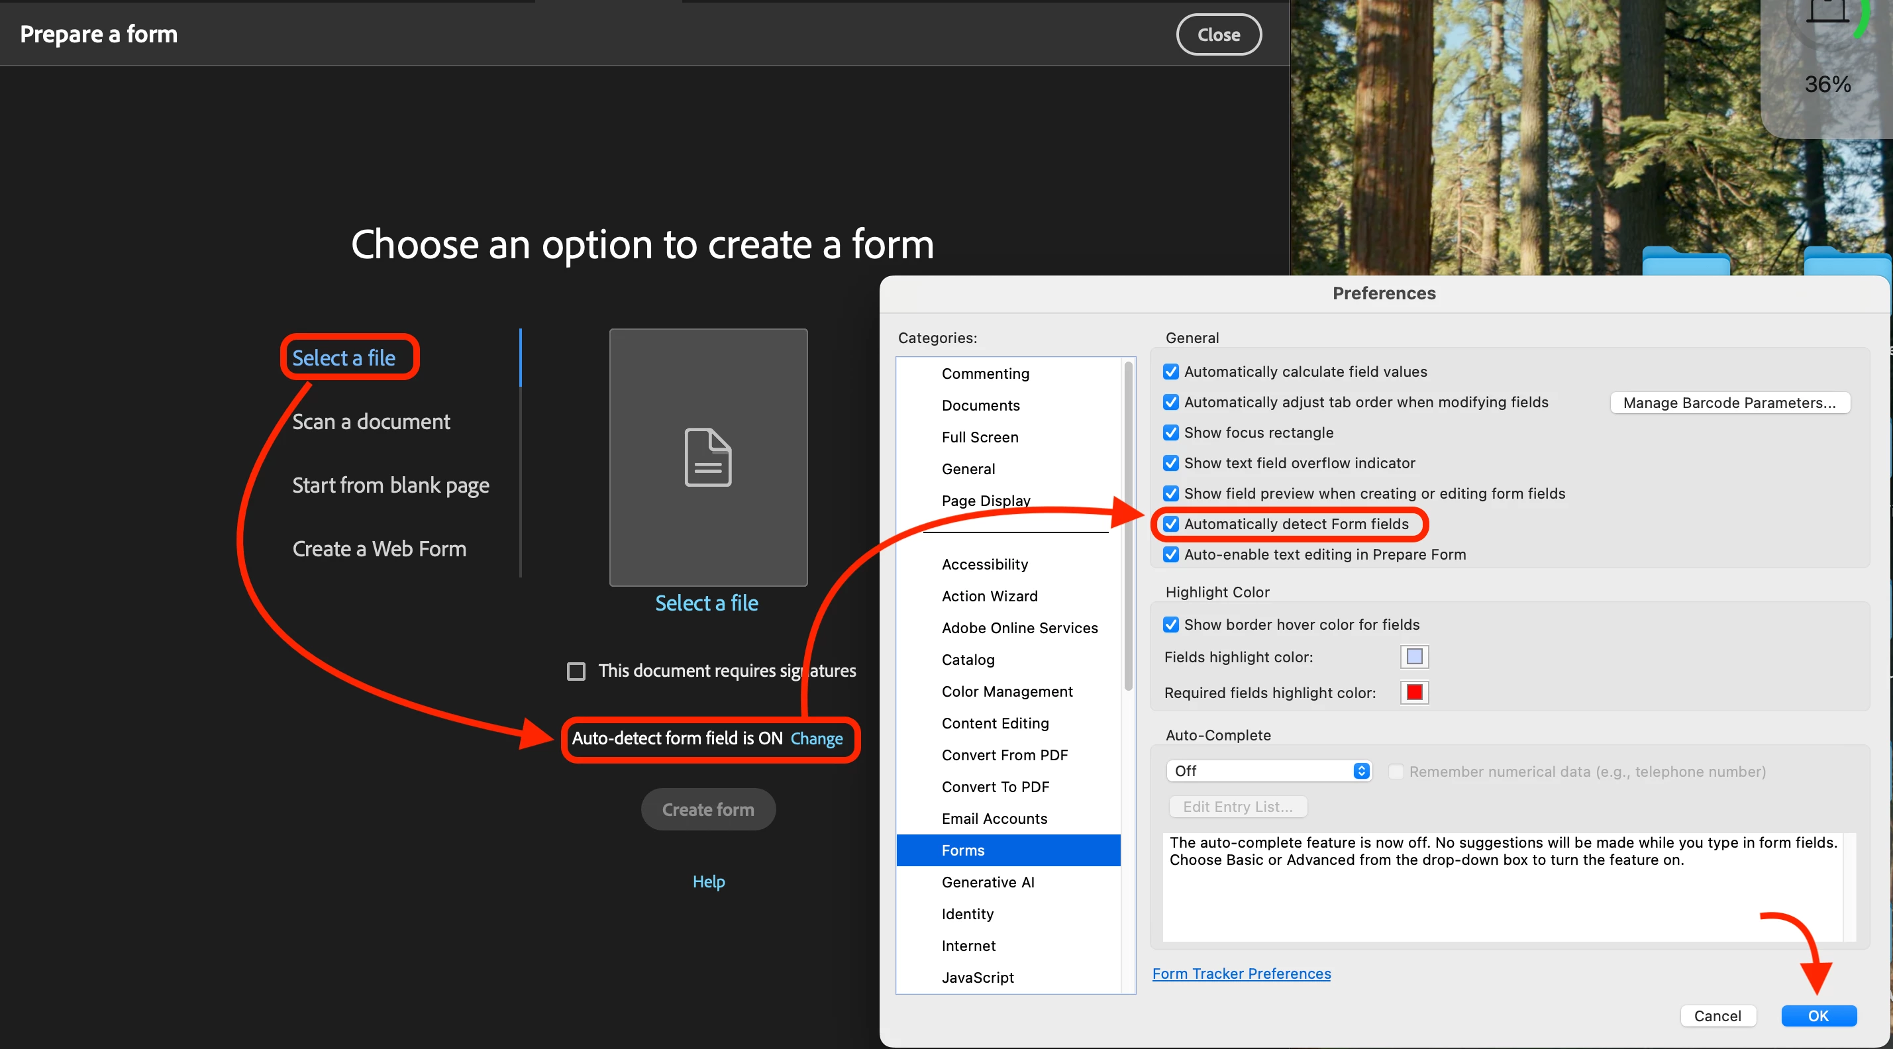Open Form Tracker Preferences link

tap(1241, 974)
